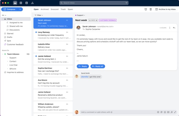Image resolution: width=179 pixels, height=116 pixels.
Task: Open the Support team inbox
Action: click(13, 58)
